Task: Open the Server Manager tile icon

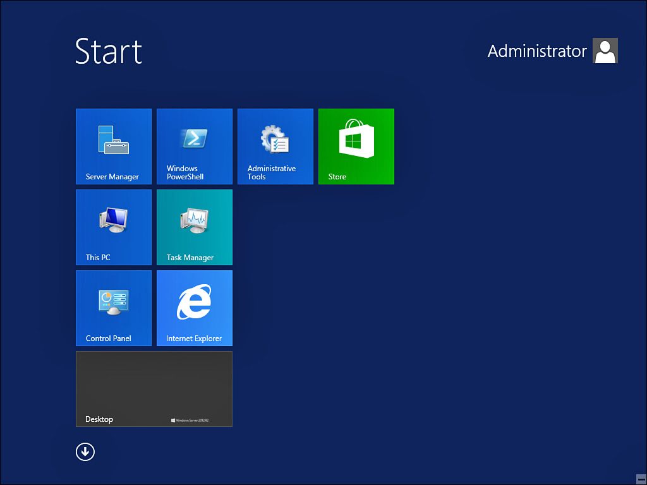Action: [114, 140]
